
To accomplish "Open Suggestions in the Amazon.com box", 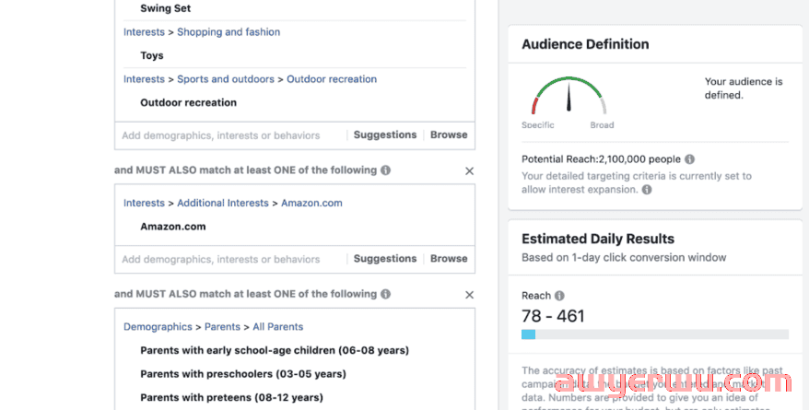I will 384,259.
